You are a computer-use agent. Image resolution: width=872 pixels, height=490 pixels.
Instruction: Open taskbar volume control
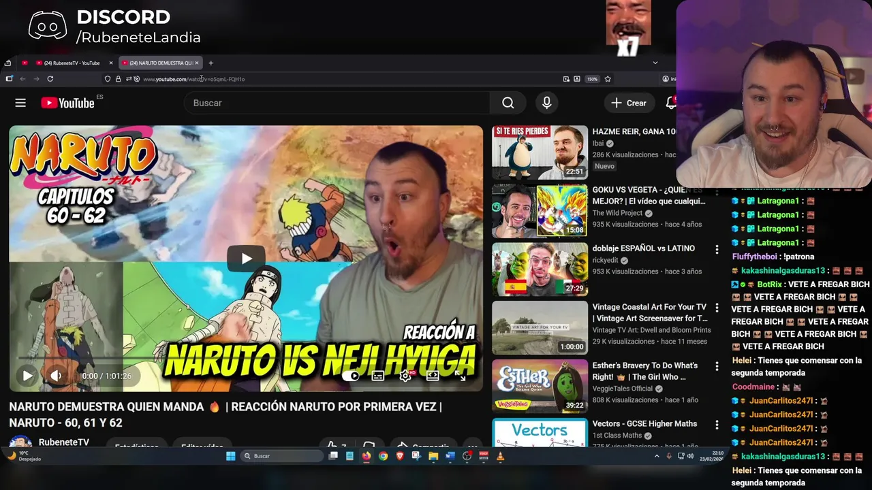(x=690, y=456)
